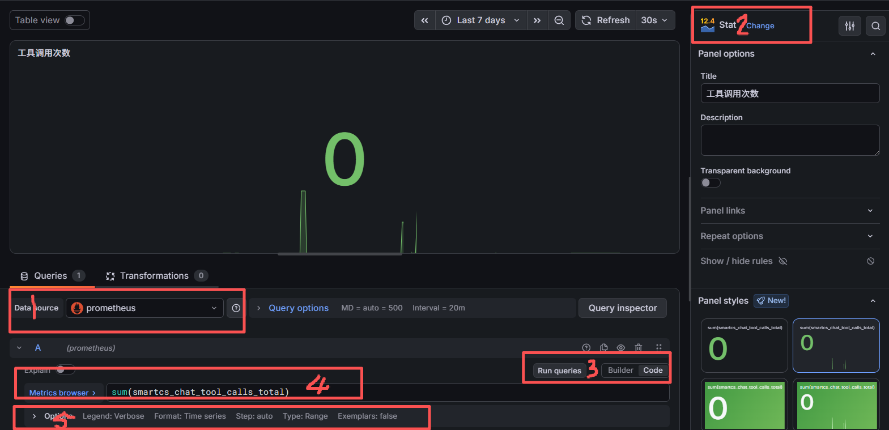Viewport: 889px width, 430px height.
Task: Open the 30s refresh interval dropdown
Action: tap(655, 20)
